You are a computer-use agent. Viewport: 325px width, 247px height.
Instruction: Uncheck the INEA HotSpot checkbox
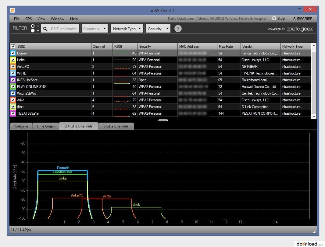pos(13,80)
